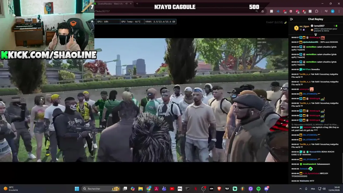Screen dimensions: 343x193
Task: Show hidden system tray icons
Action: pyautogui.click(x=300, y=189)
